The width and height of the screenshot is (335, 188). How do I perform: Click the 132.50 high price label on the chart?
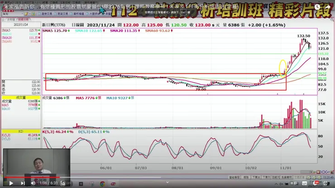(304, 36)
